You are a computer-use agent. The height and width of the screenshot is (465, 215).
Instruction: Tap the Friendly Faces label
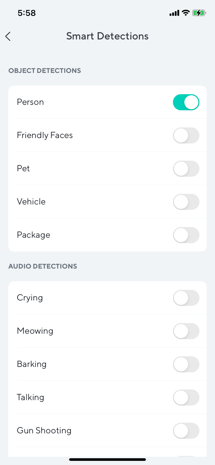[45, 135]
